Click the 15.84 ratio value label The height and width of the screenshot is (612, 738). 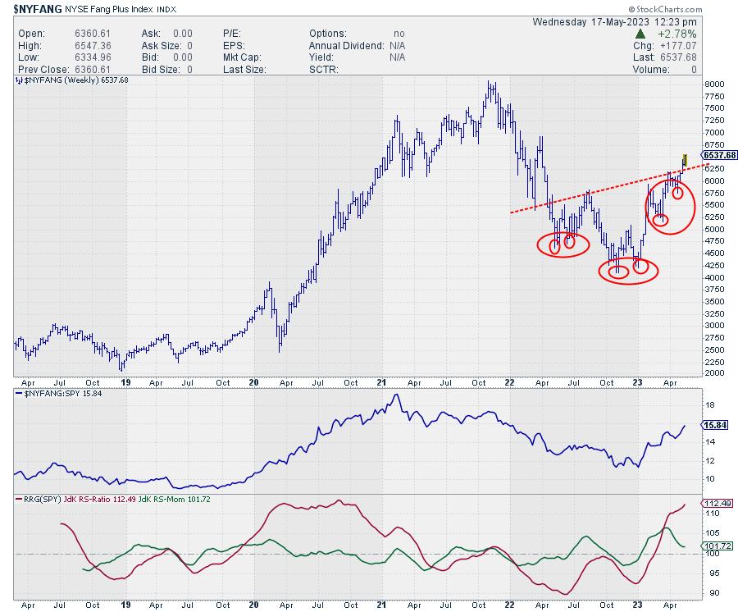coord(715,425)
